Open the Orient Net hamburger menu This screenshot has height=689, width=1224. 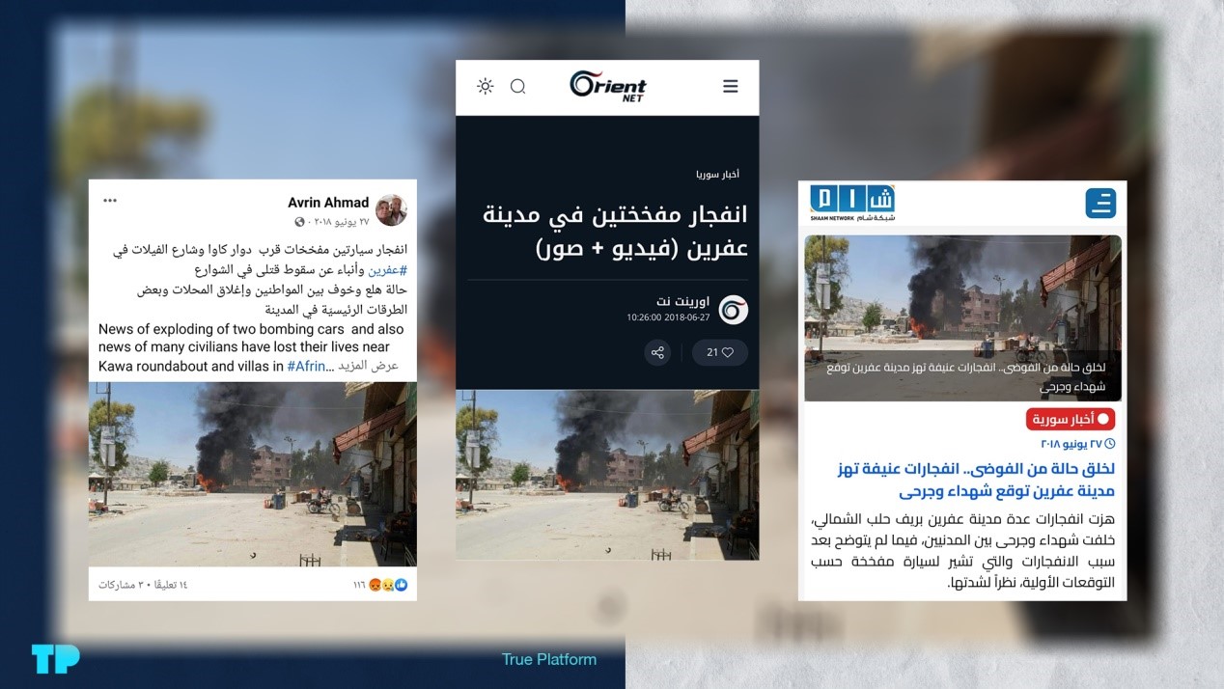[x=730, y=86]
